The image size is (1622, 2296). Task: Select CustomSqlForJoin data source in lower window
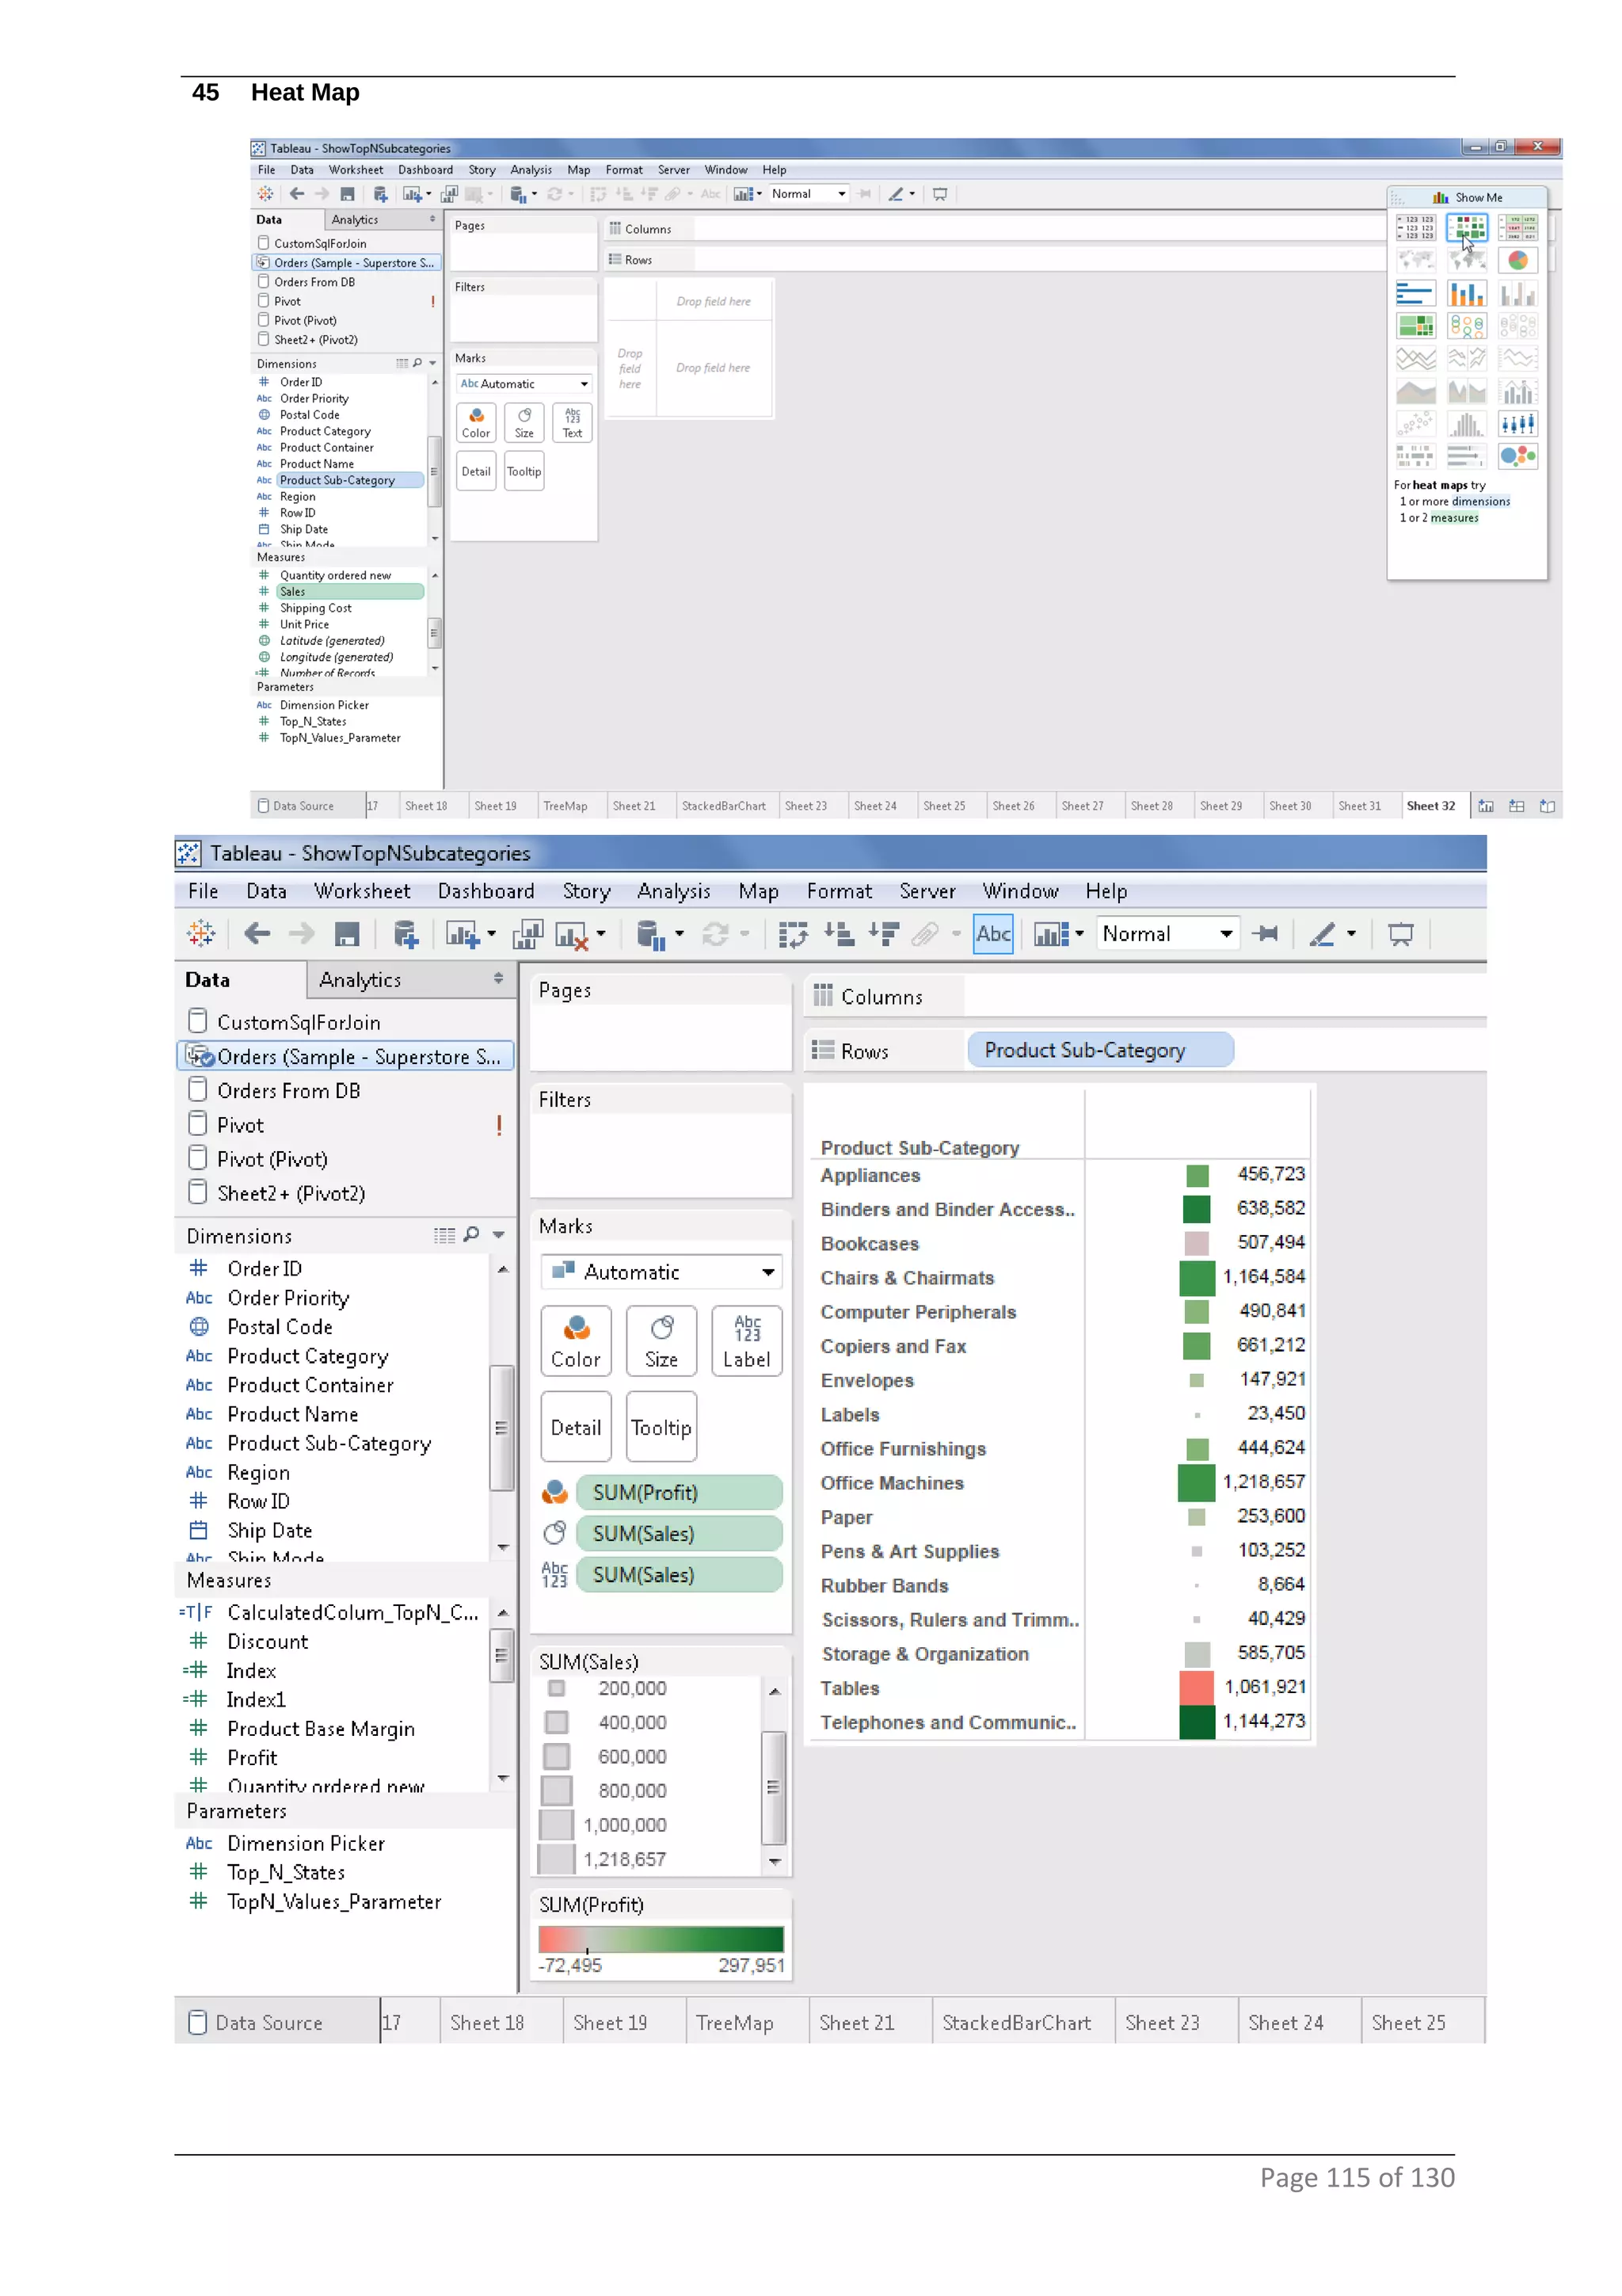[x=298, y=1022]
